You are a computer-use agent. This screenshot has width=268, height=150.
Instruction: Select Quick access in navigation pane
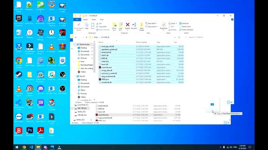click(x=83, y=45)
